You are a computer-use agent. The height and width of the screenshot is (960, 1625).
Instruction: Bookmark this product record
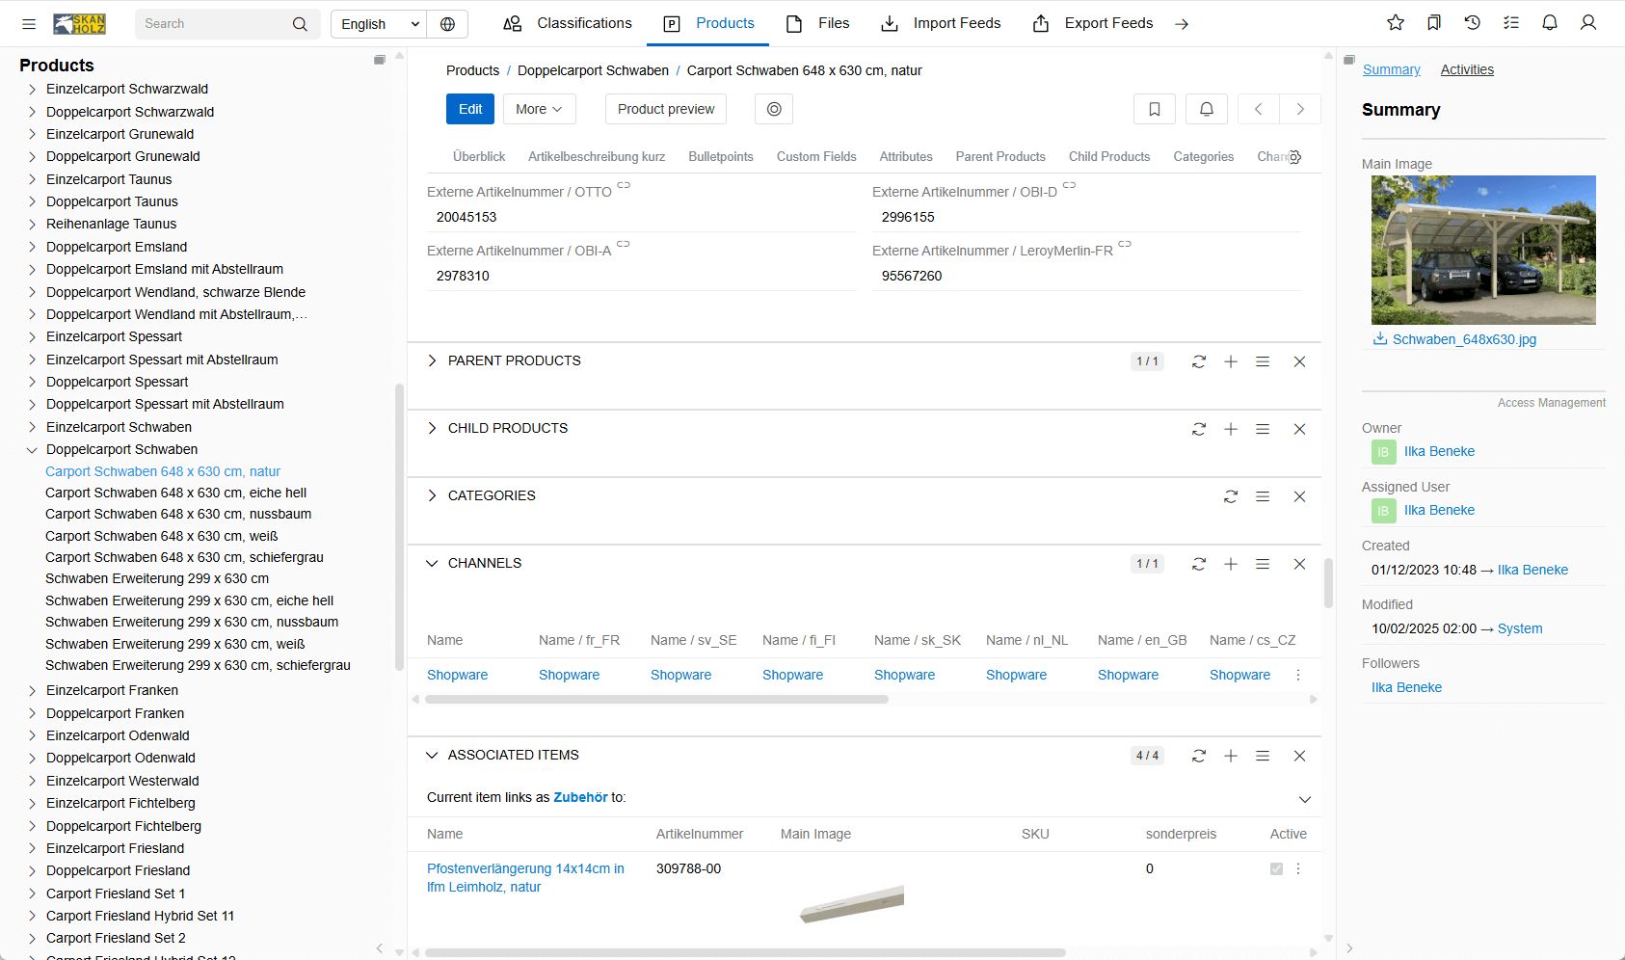[1154, 109]
